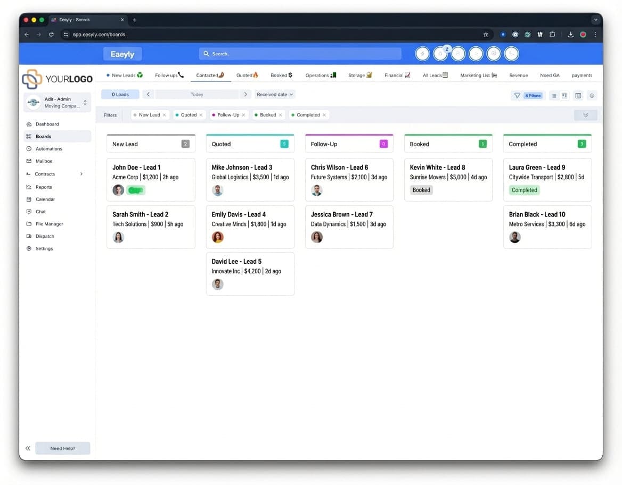Switch to the Booked tab

coord(281,76)
